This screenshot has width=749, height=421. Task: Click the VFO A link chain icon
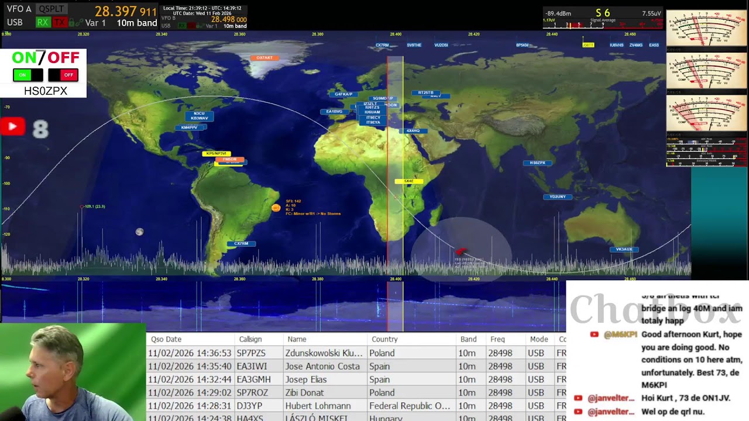pos(80,23)
